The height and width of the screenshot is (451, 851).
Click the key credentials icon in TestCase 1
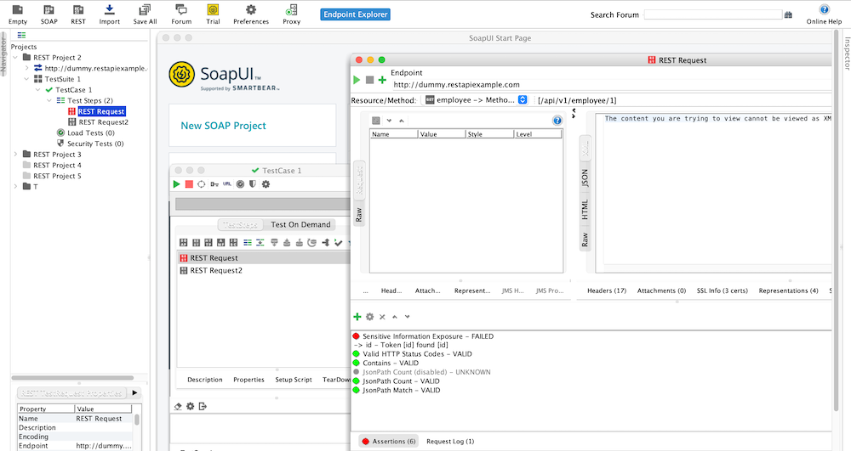point(214,184)
